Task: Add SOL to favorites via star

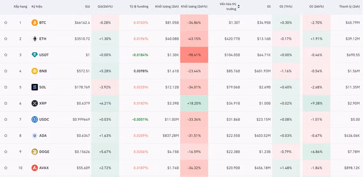Action: 6,87
